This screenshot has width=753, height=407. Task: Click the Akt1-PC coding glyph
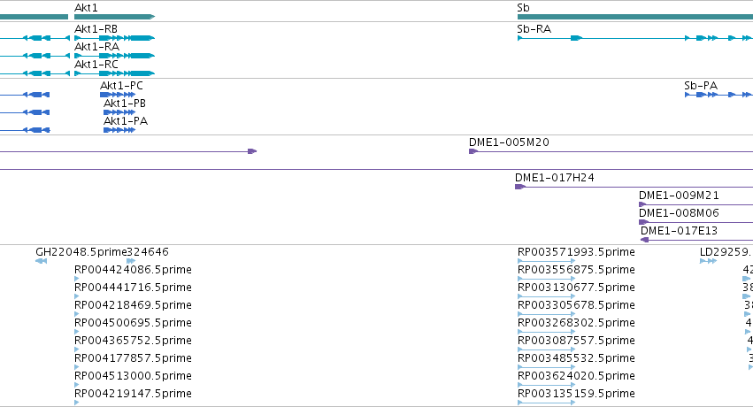click(118, 95)
